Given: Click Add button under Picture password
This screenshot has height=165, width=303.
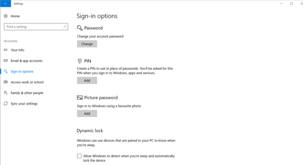Looking at the screenshot, I should pyautogui.click(x=87, y=113).
